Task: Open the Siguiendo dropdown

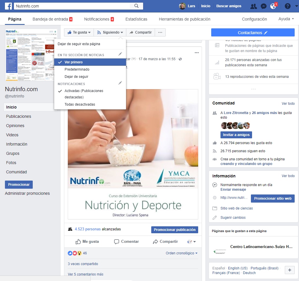Action: [110, 32]
